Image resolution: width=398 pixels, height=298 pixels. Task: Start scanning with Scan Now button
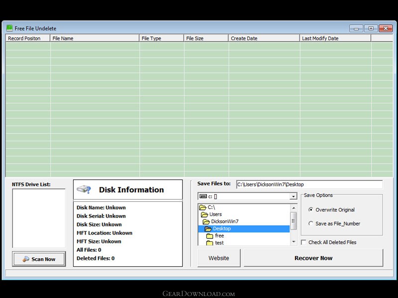(39, 259)
